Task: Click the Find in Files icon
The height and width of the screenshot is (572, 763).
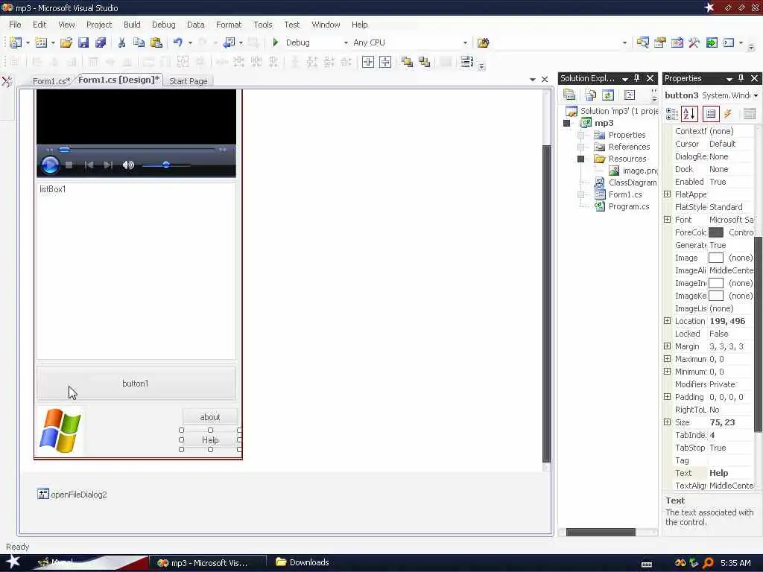Action: (483, 42)
